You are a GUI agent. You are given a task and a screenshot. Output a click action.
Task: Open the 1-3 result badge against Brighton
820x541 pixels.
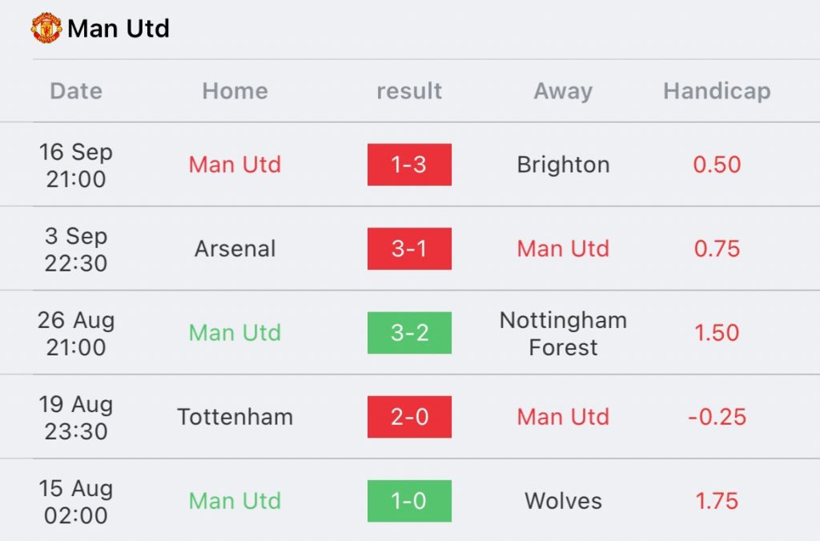[409, 165]
